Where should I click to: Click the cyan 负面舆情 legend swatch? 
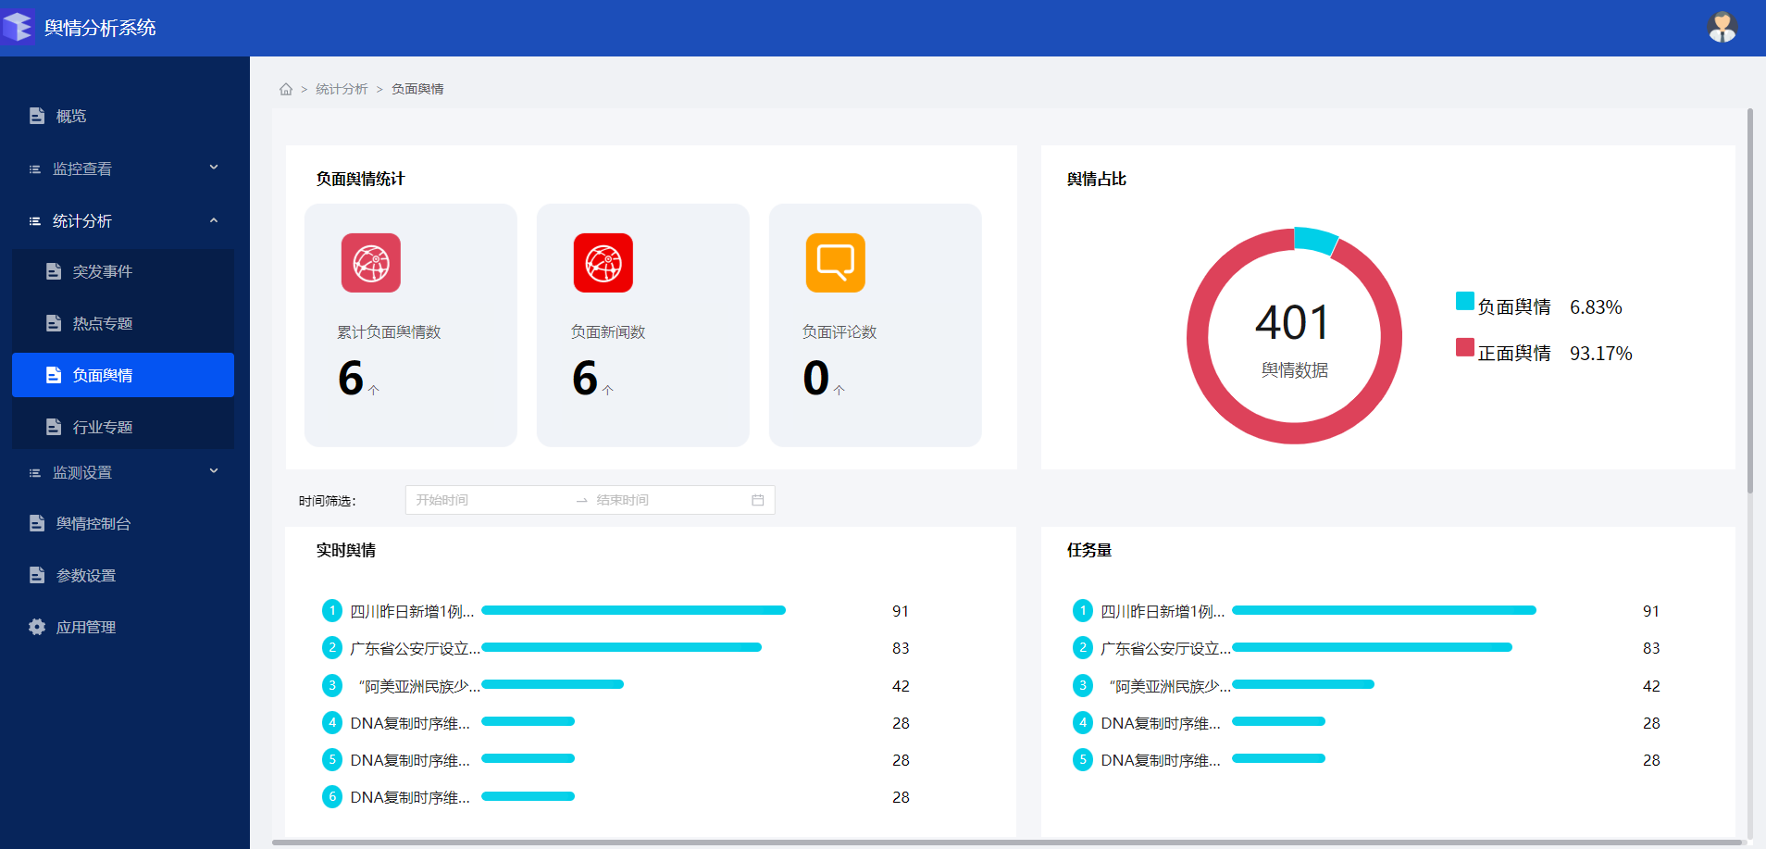pos(1465,301)
